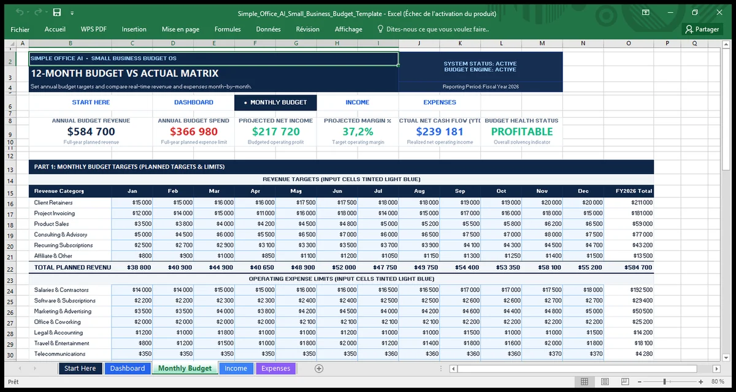Open the Formules ribbon tab
The height and width of the screenshot is (392, 736).
click(228, 29)
